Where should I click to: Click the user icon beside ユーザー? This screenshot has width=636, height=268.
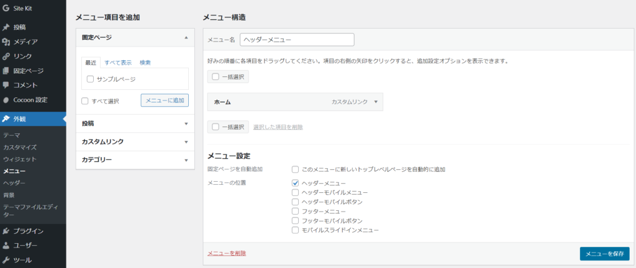tap(6, 246)
